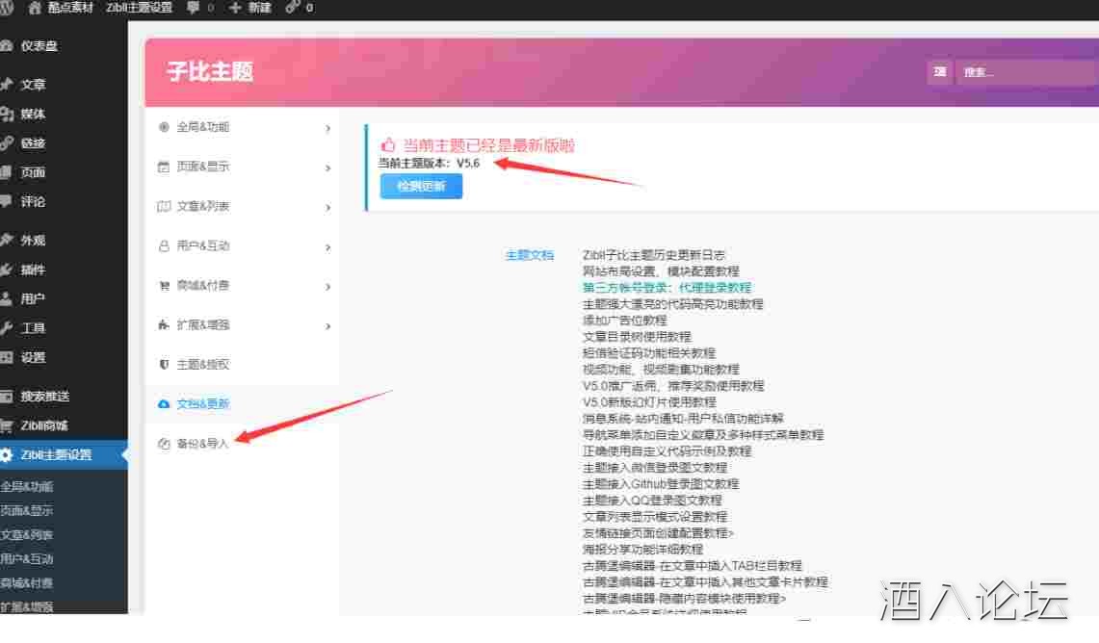Select 页面&显示 submenu in left sidebar
The width and height of the screenshot is (1099, 643).
(x=27, y=510)
